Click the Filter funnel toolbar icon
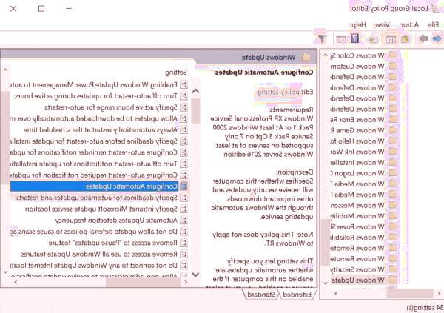The height and width of the screenshot is (313, 444). (x=323, y=38)
